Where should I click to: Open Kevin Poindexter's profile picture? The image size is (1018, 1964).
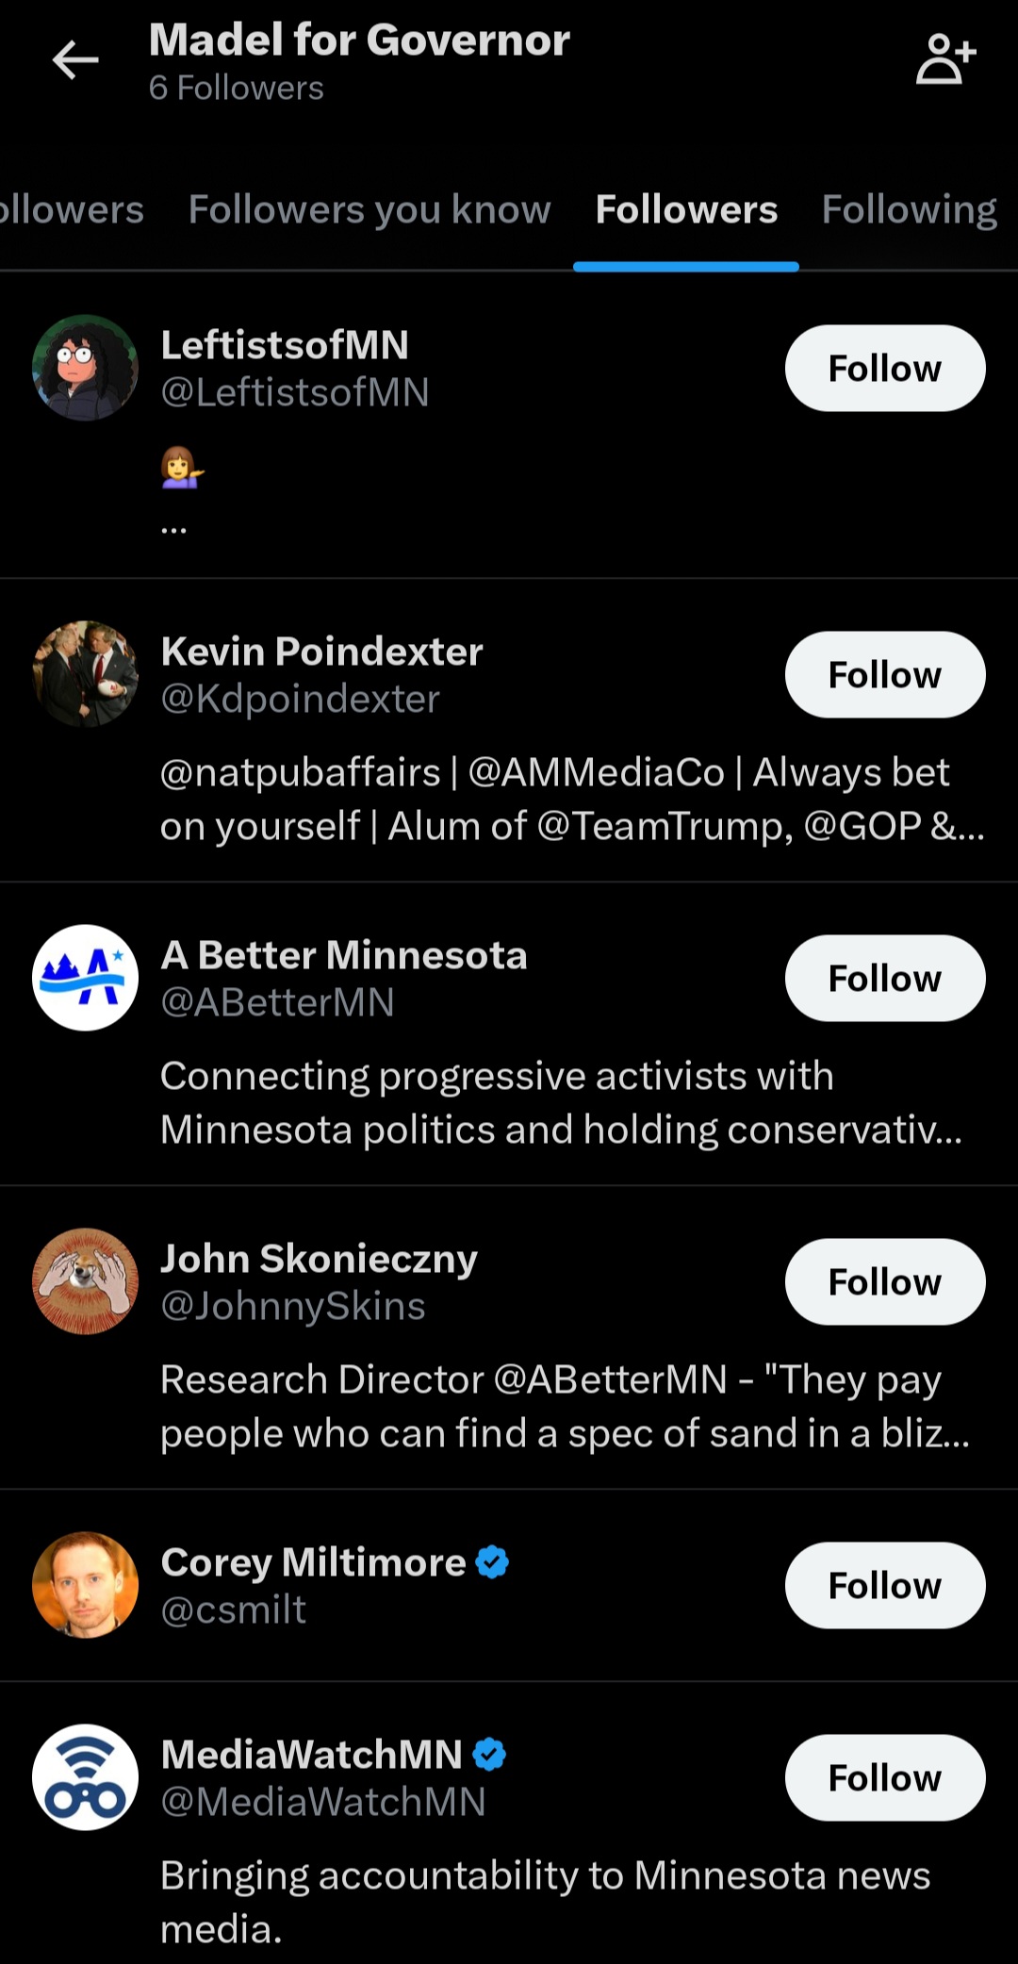click(86, 674)
